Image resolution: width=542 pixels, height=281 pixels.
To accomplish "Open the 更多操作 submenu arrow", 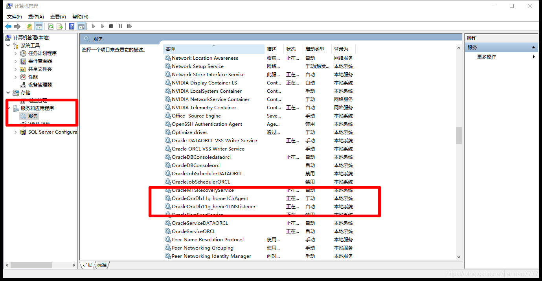I will [x=534, y=57].
